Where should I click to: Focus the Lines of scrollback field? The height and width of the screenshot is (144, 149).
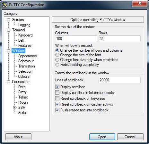tap(119, 80)
